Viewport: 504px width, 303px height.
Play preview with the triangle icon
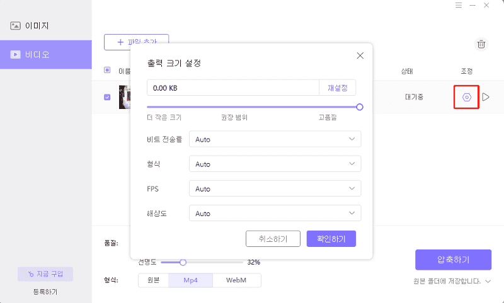tap(486, 97)
